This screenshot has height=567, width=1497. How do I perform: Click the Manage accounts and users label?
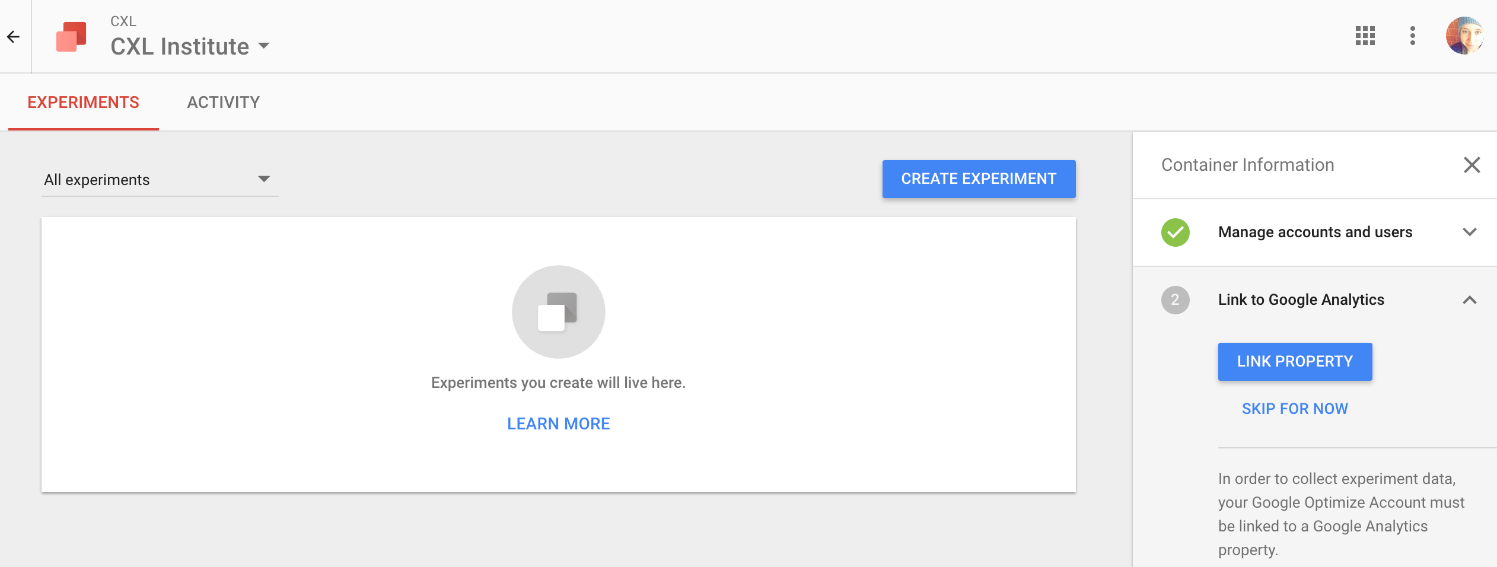point(1315,232)
